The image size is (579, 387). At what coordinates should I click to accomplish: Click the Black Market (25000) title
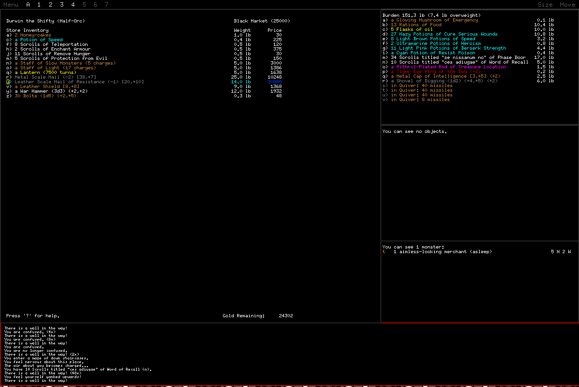(262, 21)
